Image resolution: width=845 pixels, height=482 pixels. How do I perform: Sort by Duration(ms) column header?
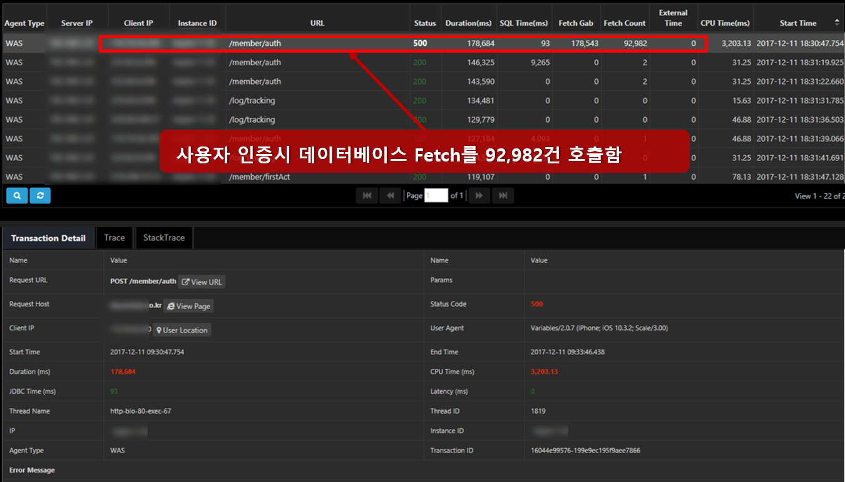(468, 23)
